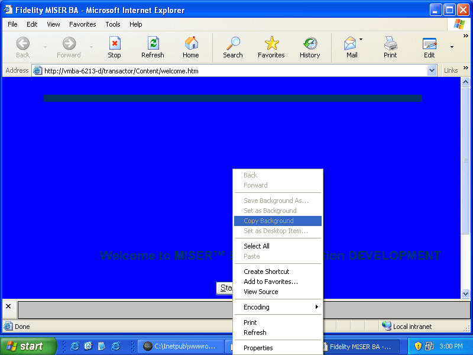Choose Properties in the context menu

(278, 348)
